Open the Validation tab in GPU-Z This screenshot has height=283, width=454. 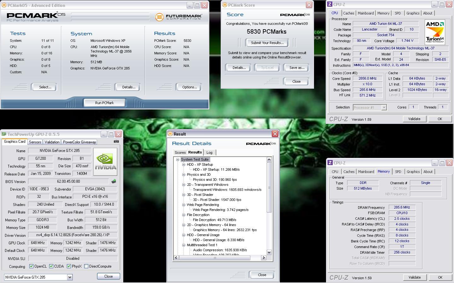tap(52, 142)
